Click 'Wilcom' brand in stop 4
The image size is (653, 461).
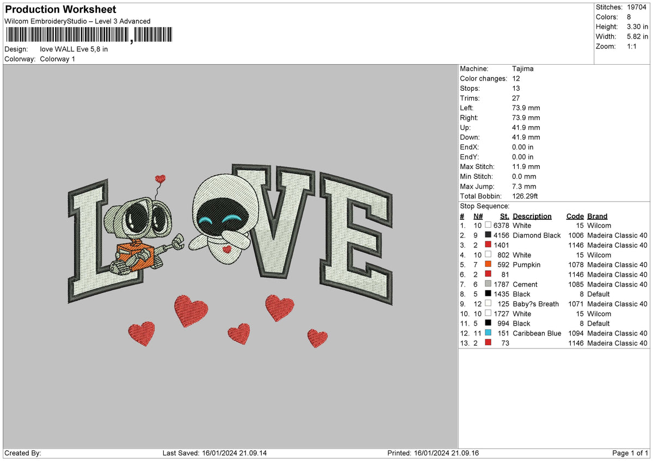599,254
